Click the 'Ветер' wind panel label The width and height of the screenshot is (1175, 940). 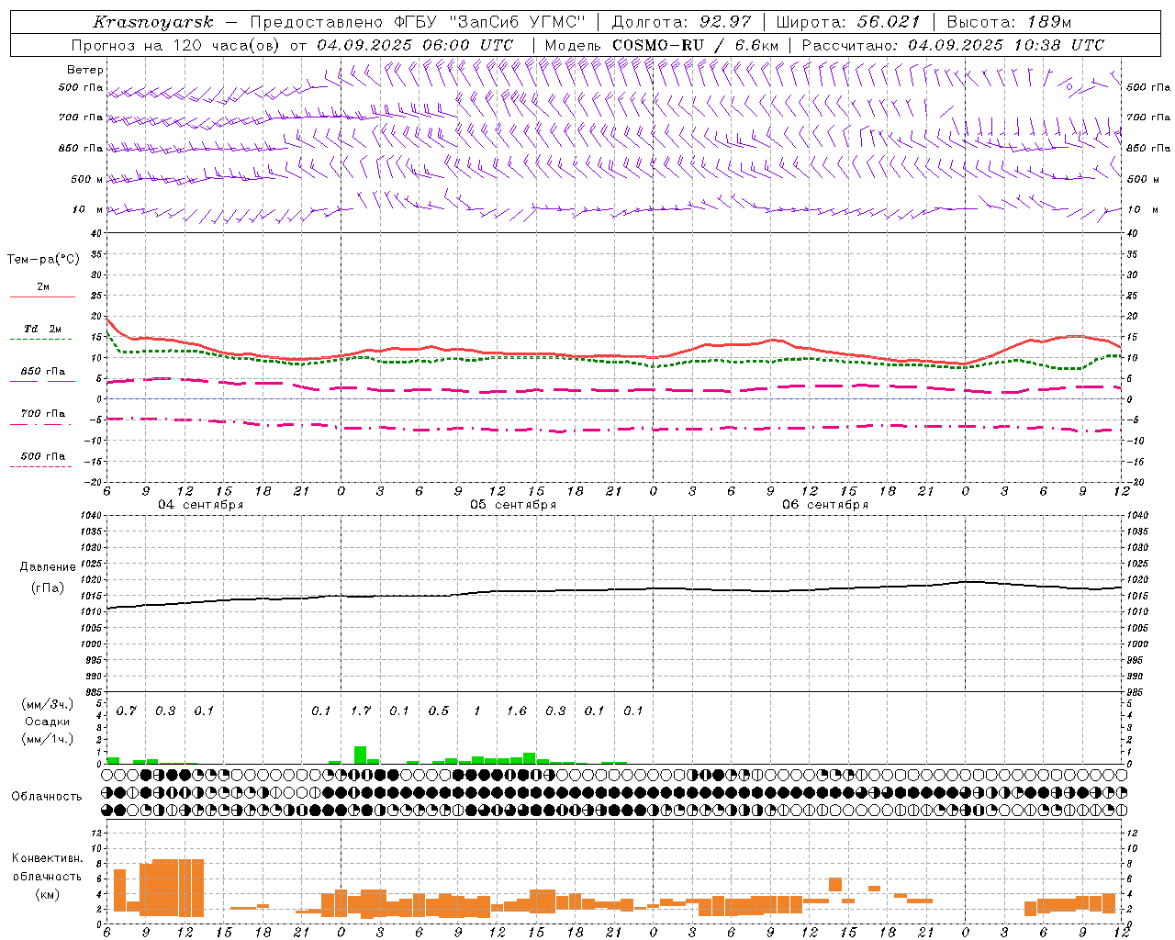click(85, 70)
